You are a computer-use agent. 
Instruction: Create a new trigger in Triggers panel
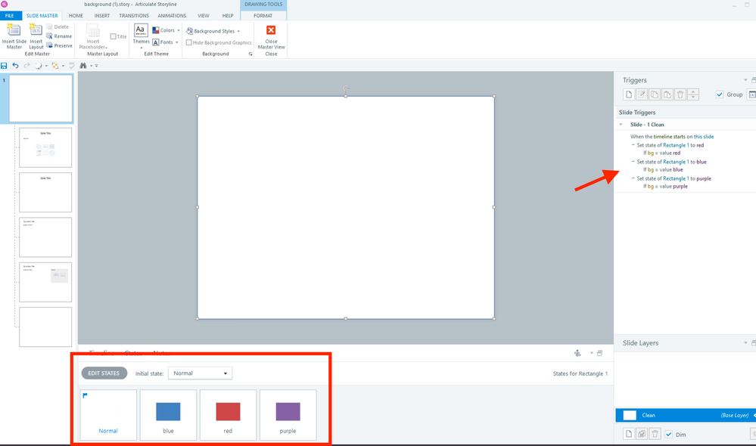pyautogui.click(x=629, y=94)
